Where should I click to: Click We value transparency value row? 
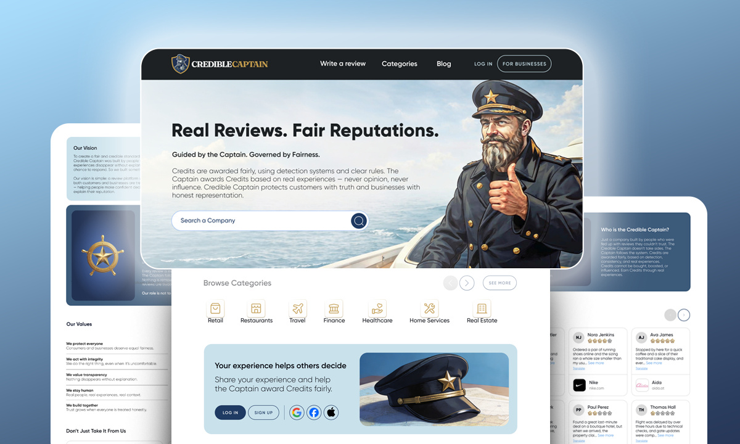[117, 377]
